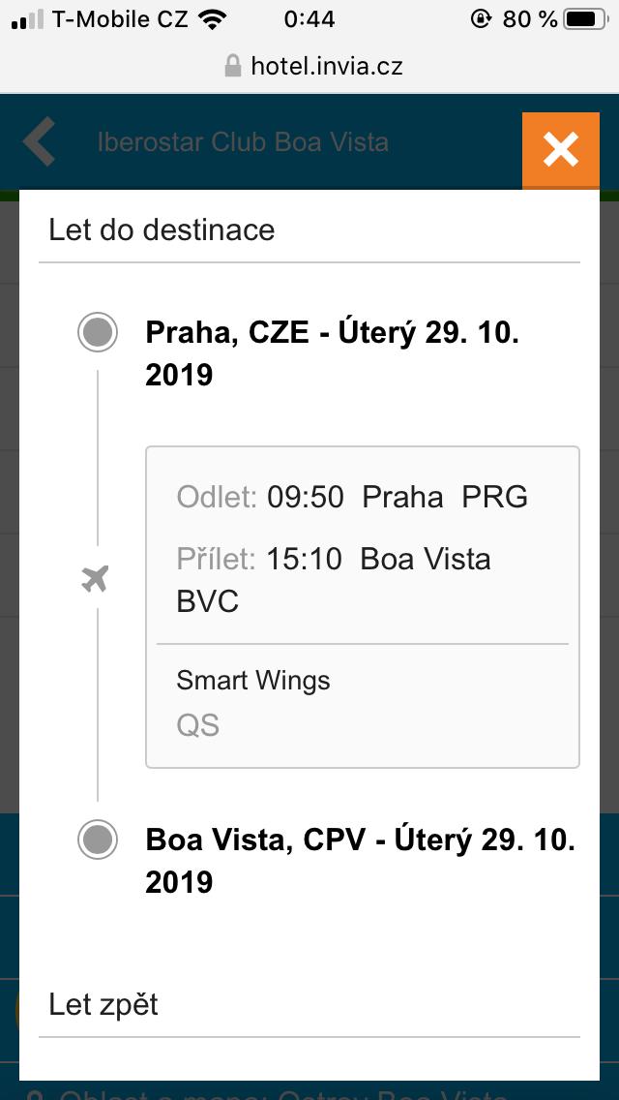Tap the battery icon in status bar
This screenshot has width=619, height=1100.
point(585,18)
